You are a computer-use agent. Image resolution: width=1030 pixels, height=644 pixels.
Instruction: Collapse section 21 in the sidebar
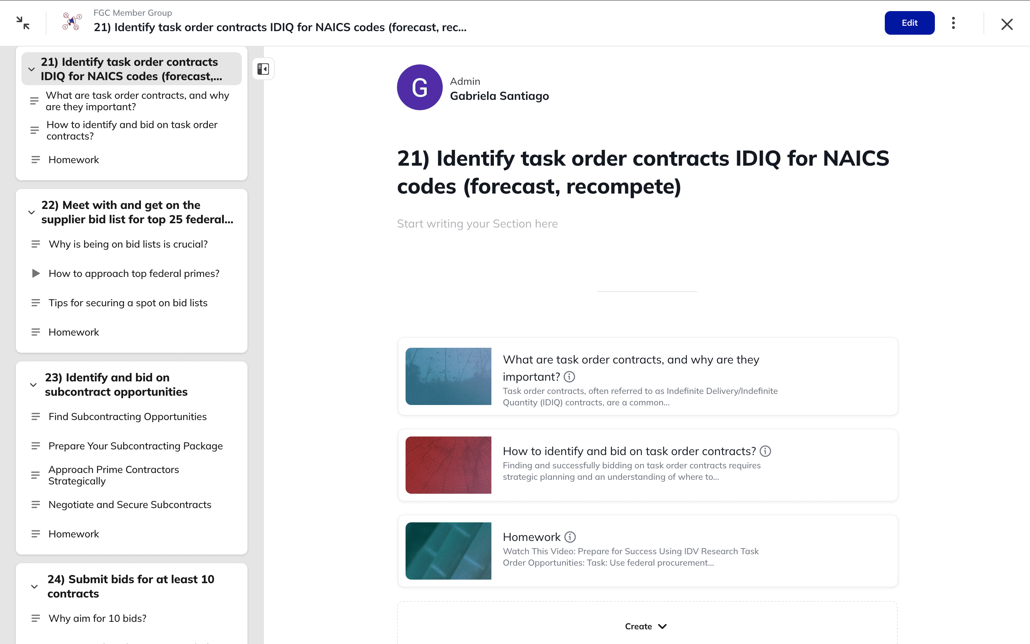coord(31,69)
